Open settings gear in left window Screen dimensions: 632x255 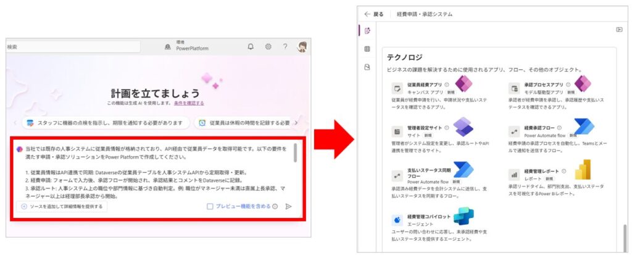pos(268,47)
